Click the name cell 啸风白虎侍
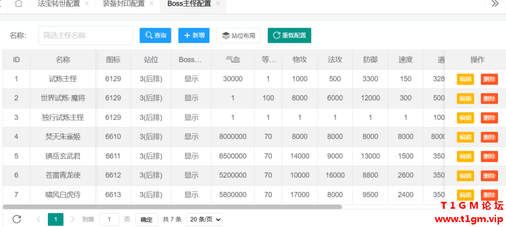The height and width of the screenshot is (227, 506). click(63, 195)
